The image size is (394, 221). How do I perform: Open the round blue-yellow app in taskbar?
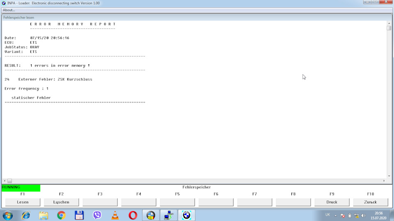coord(151,215)
